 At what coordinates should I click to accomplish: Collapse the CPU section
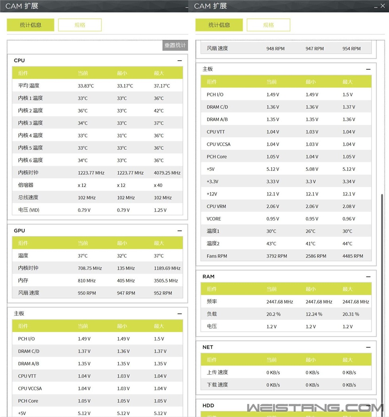point(179,61)
